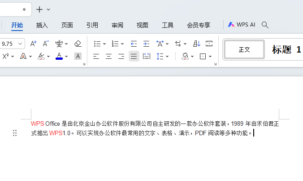Open the phonetic guide (wén) tool
This screenshot has width=303, height=181.
(x=59, y=44)
